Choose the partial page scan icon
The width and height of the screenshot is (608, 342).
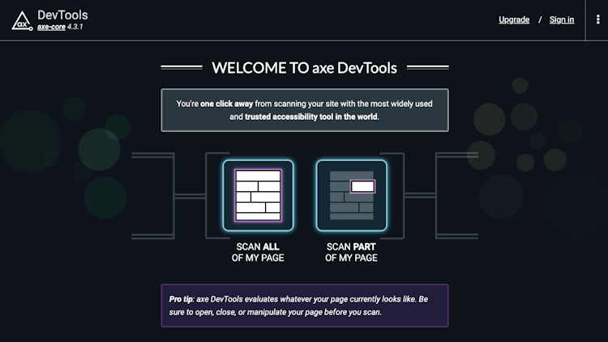351,195
